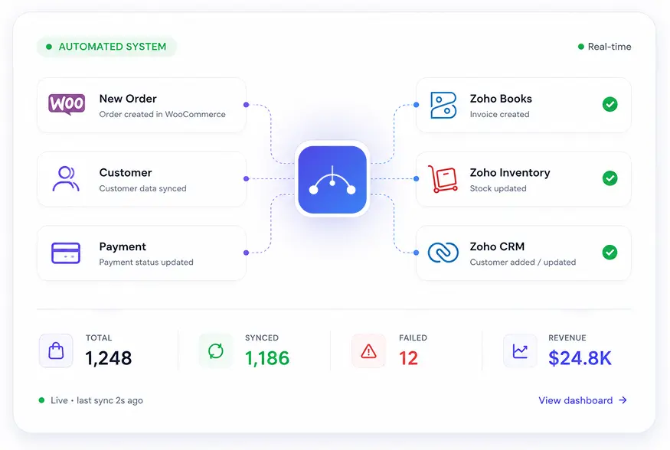Click the revenue value $24.8K
The height and width of the screenshot is (450, 670).
[580, 358]
